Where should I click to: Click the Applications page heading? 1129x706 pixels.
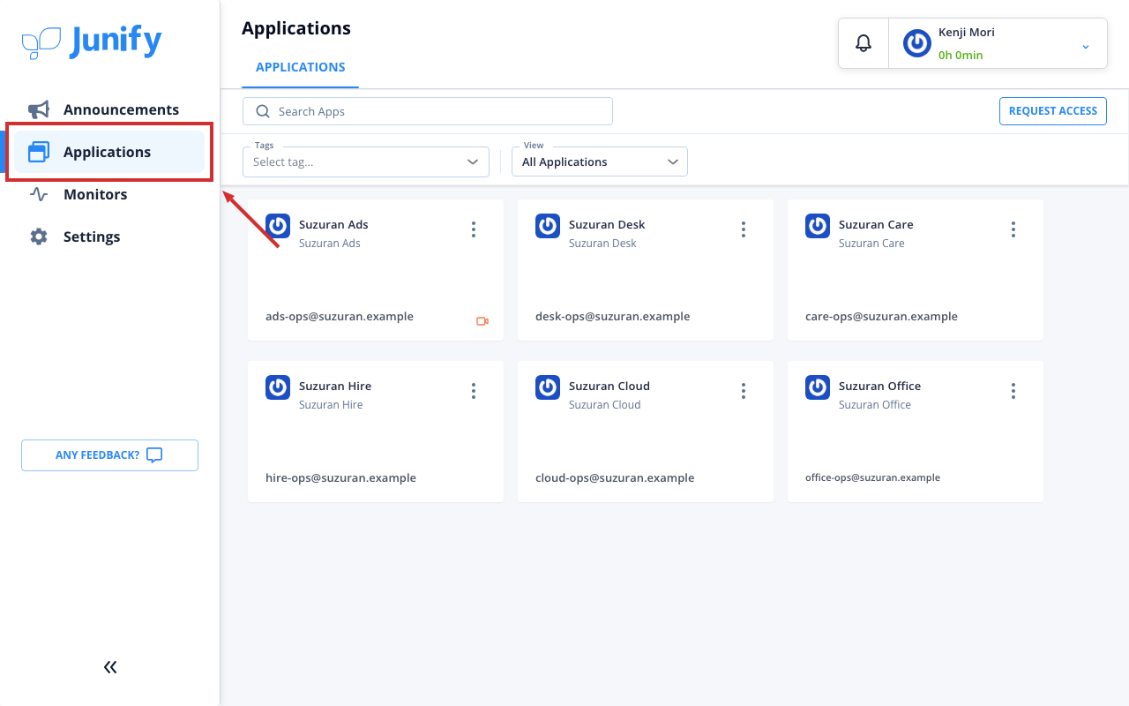click(296, 28)
